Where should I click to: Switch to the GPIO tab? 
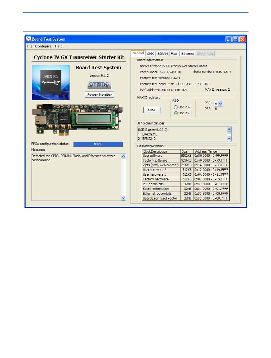click(151, 54)
